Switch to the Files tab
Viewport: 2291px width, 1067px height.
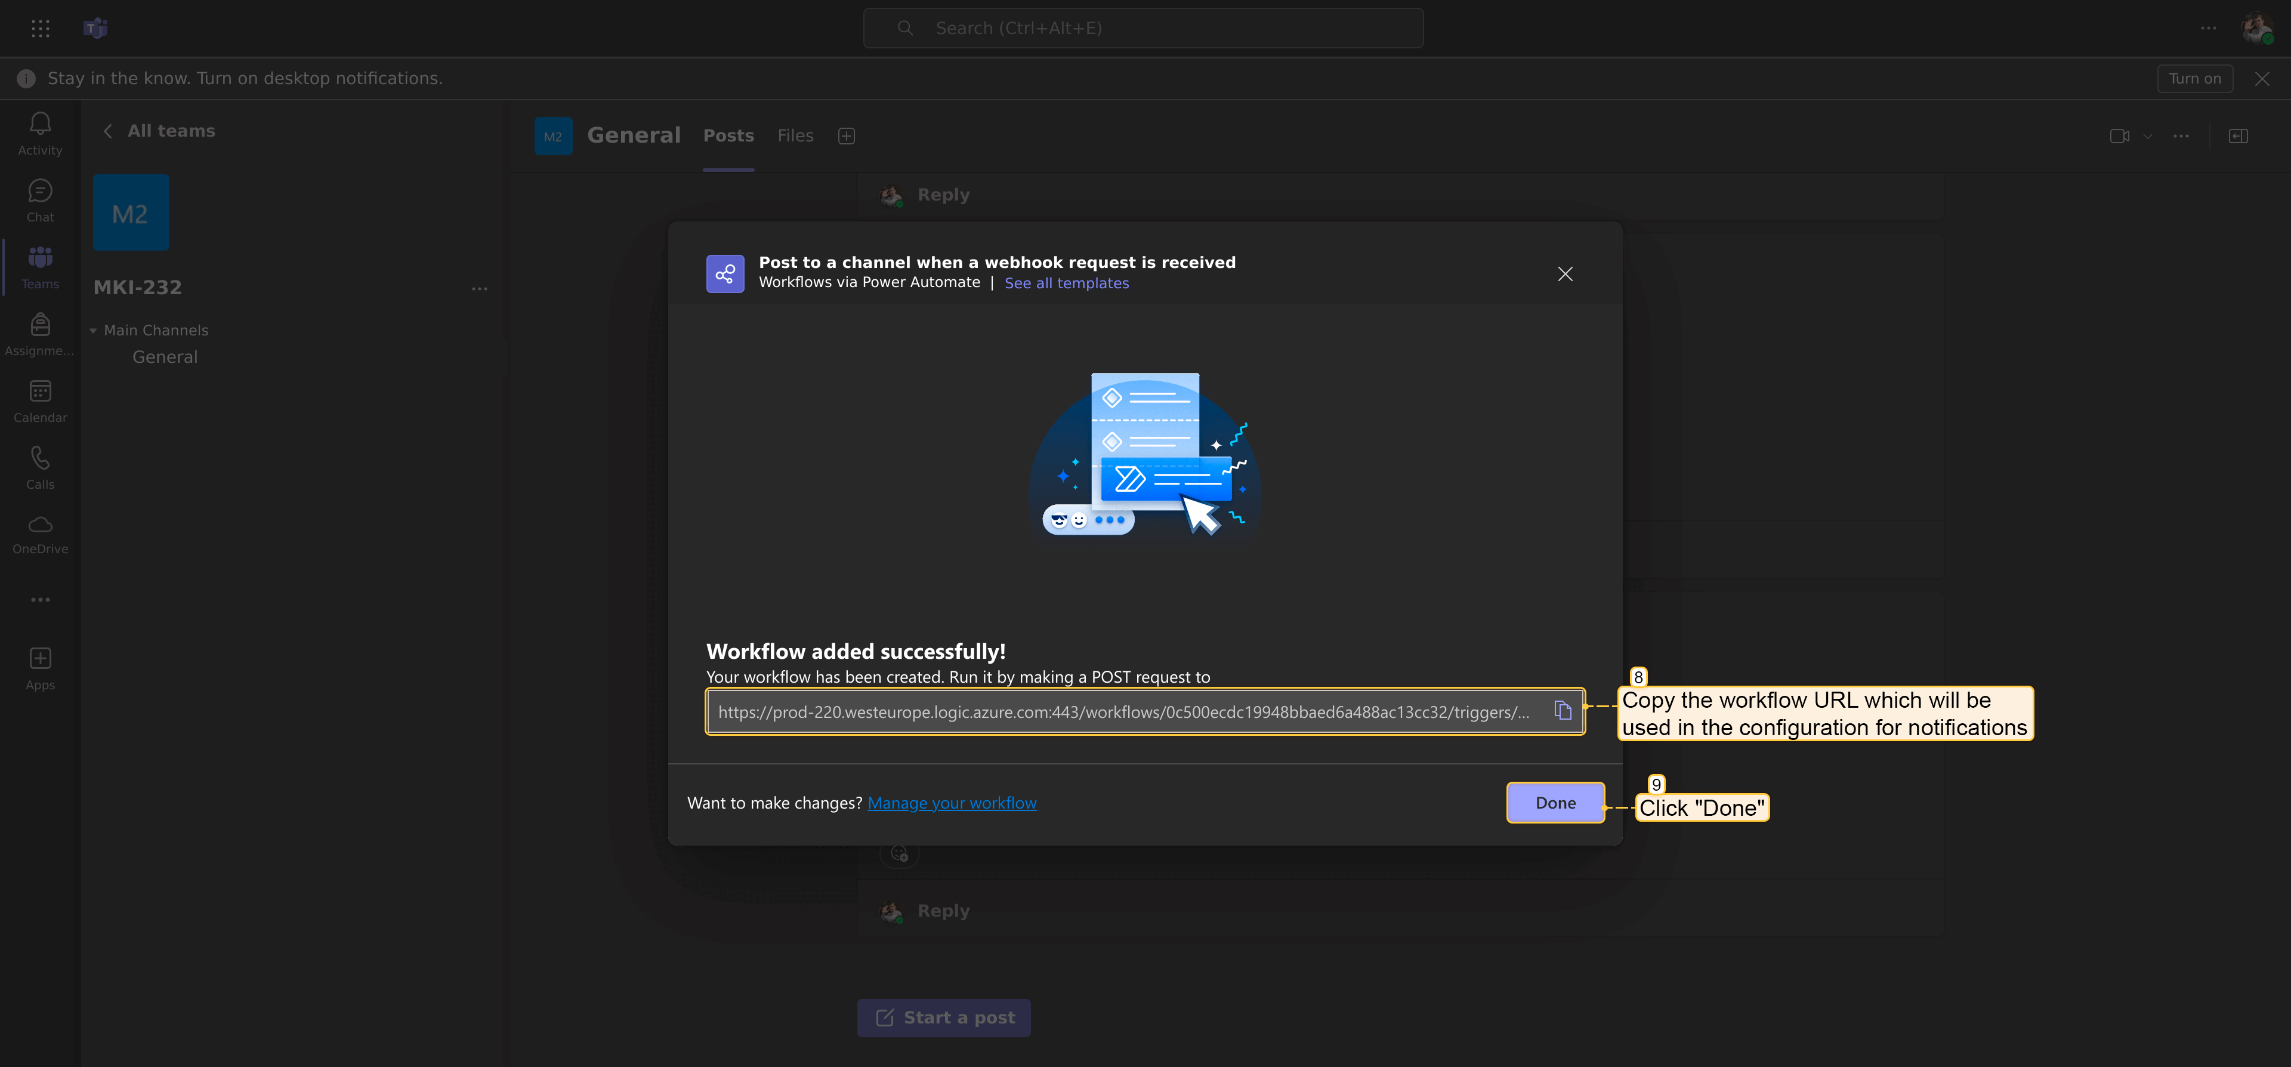(x=795, y=136)
